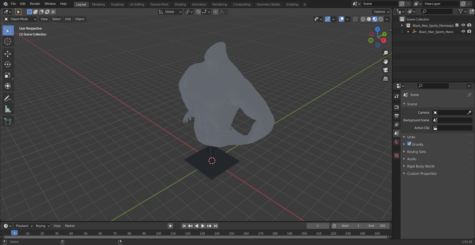The width and height of the screenshot is (475, 245).
Task: Open the pivot point dropdown
Action: point(189,12)
